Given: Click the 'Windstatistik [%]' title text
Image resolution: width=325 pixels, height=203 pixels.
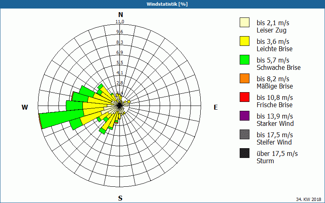Looking at the screenshot, I should coord(167,4).
